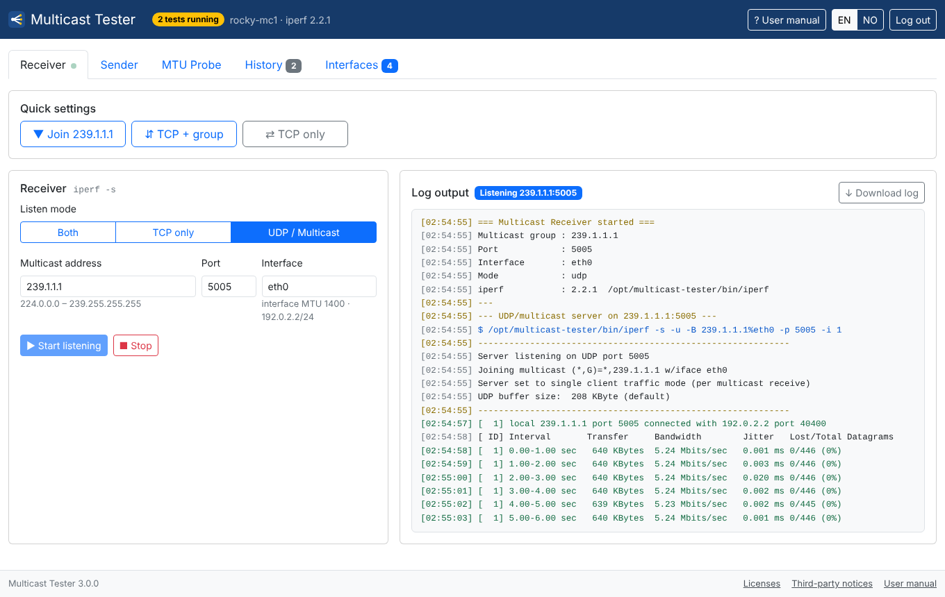
Task: Apply the TCP + group quick setting
Action: pos(184,134)
